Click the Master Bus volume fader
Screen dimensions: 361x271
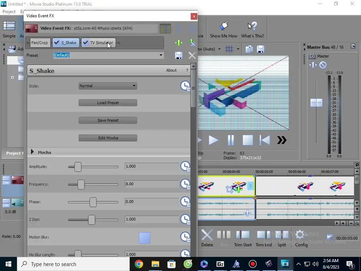[316, 103]
